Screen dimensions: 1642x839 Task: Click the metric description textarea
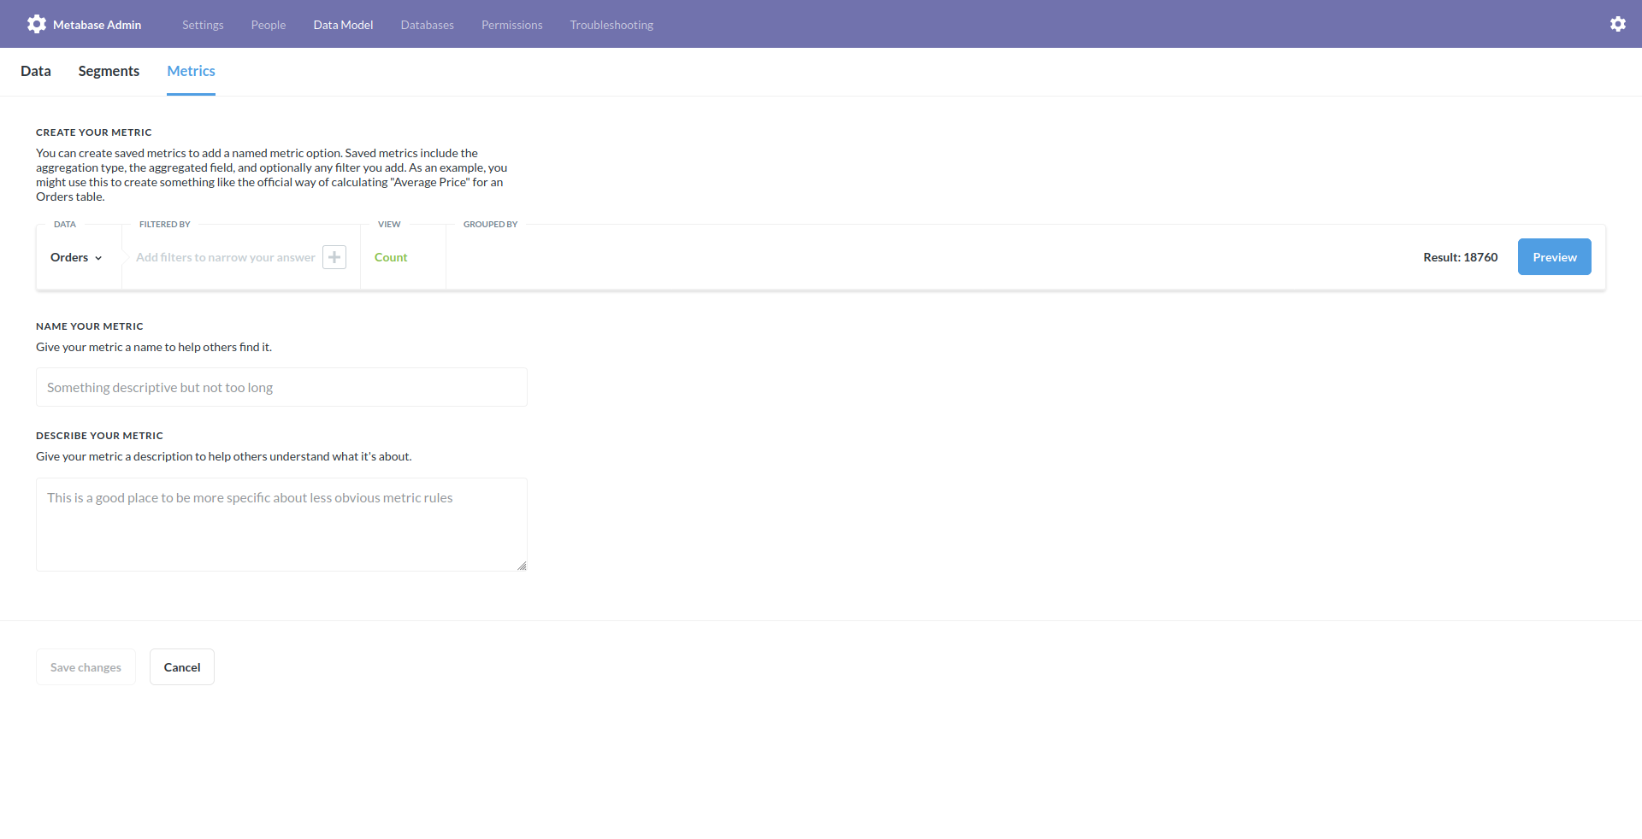point(281,524)
